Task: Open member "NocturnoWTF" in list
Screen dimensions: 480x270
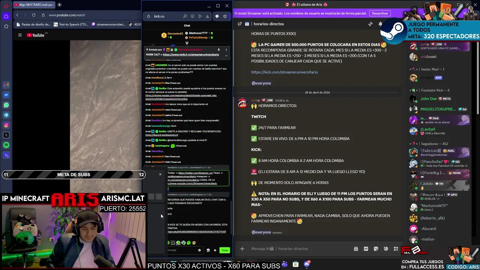Action: point(439,207)
